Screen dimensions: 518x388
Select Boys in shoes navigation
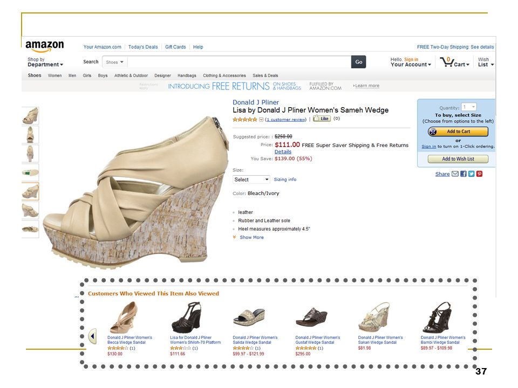tap(103, 75)
